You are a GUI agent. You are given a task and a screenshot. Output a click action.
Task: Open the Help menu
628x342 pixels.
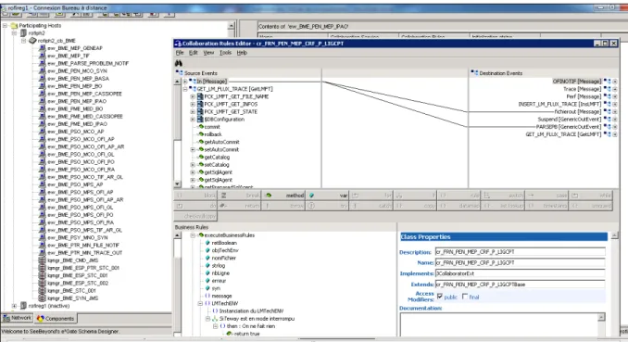click(x=242, y=53)
